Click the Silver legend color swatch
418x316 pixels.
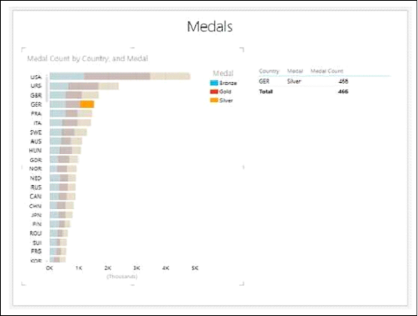click(x=214, y=100)
